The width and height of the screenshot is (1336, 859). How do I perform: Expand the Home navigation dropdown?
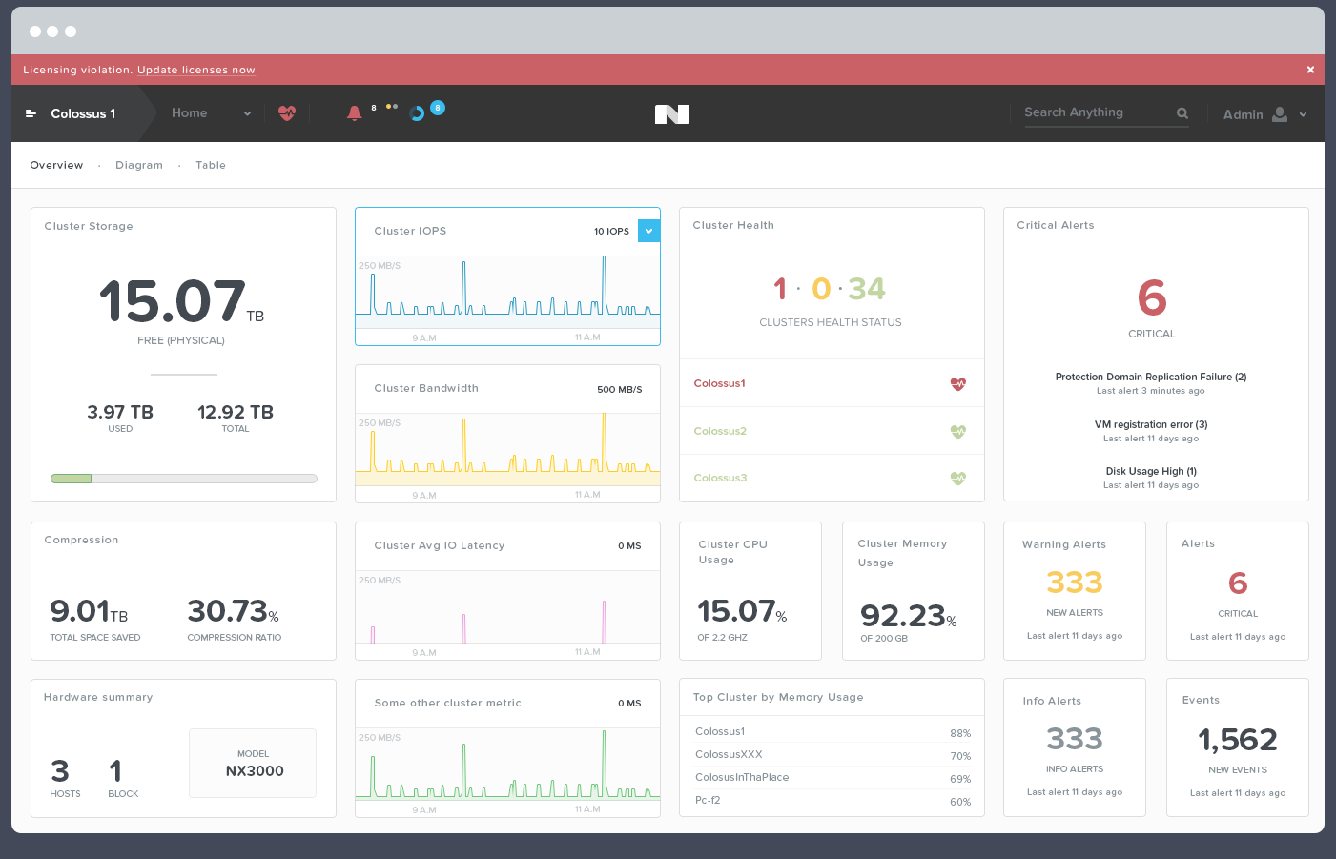(x=247, y=113)
